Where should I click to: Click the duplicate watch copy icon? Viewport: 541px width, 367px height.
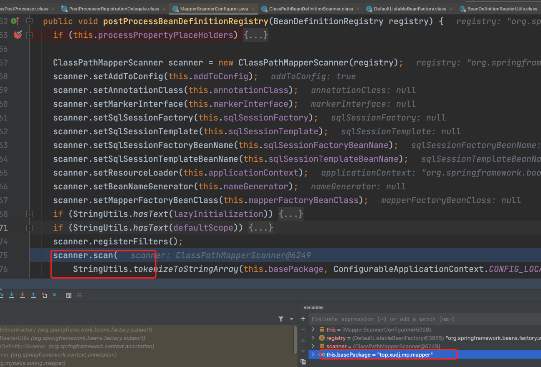point(303,362)
